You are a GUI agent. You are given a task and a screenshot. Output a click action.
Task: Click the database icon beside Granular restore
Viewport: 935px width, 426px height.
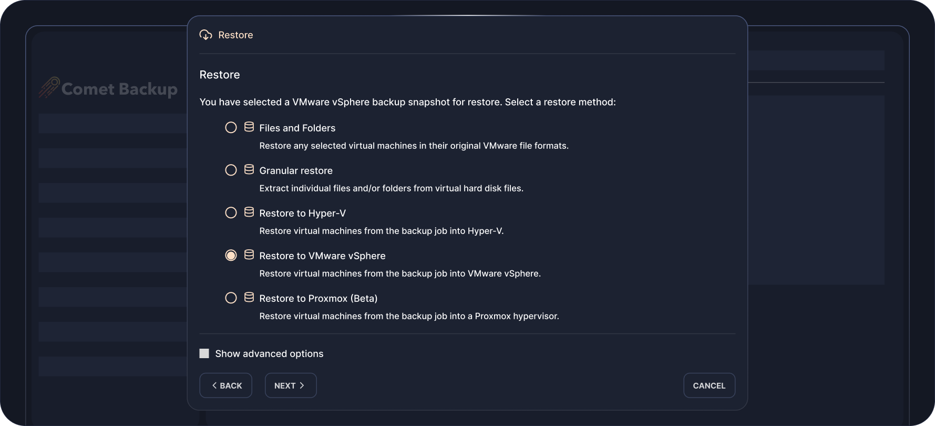(x=249, y=170)
